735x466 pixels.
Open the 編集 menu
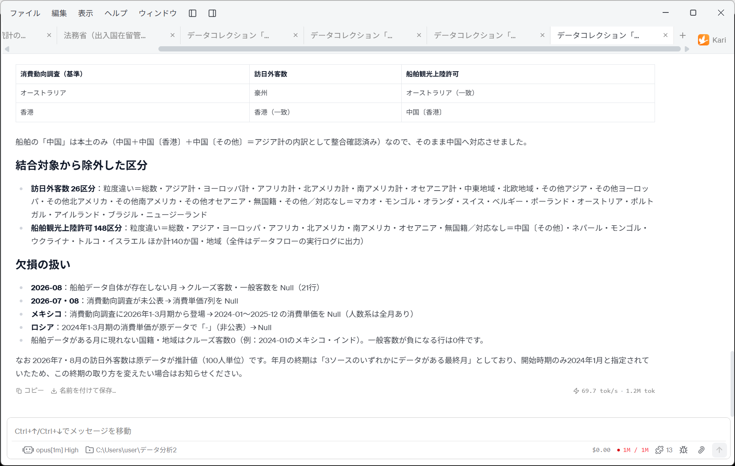pos(59,13)
